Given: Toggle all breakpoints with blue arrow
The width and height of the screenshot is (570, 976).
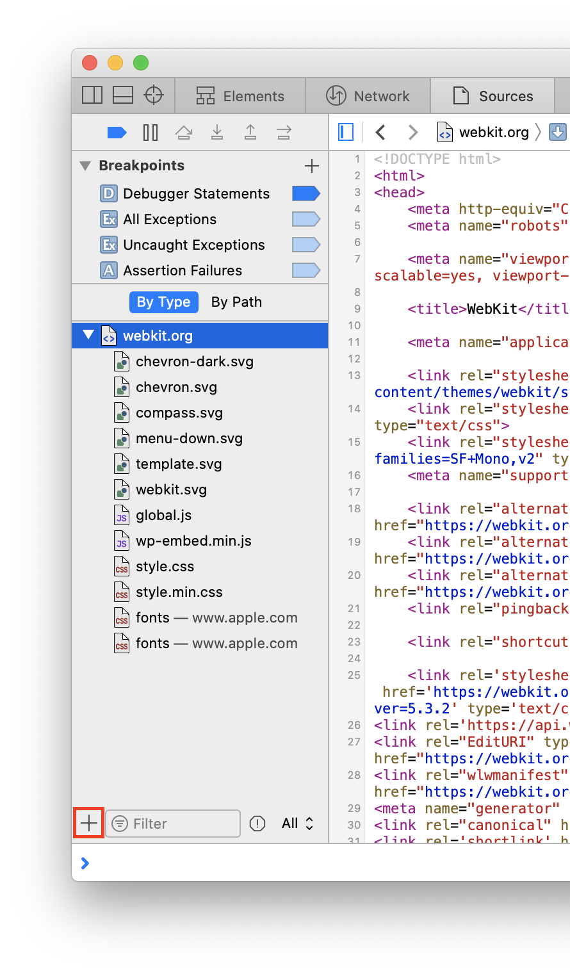Looking at the screenshot, I should click(117, 133).
